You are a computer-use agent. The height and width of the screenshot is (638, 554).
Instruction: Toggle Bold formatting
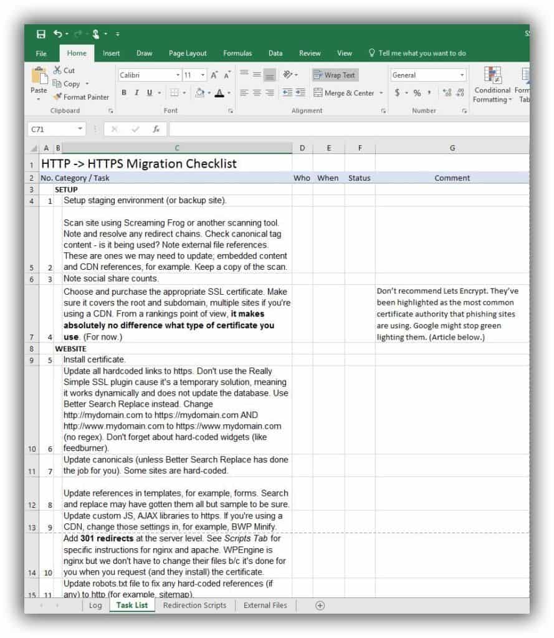[124, 93]
